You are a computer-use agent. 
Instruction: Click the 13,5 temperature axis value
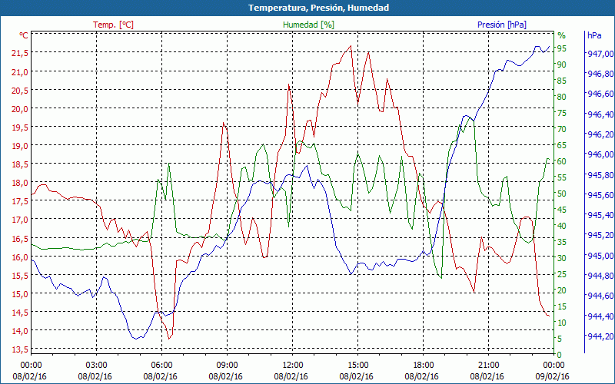20,349
